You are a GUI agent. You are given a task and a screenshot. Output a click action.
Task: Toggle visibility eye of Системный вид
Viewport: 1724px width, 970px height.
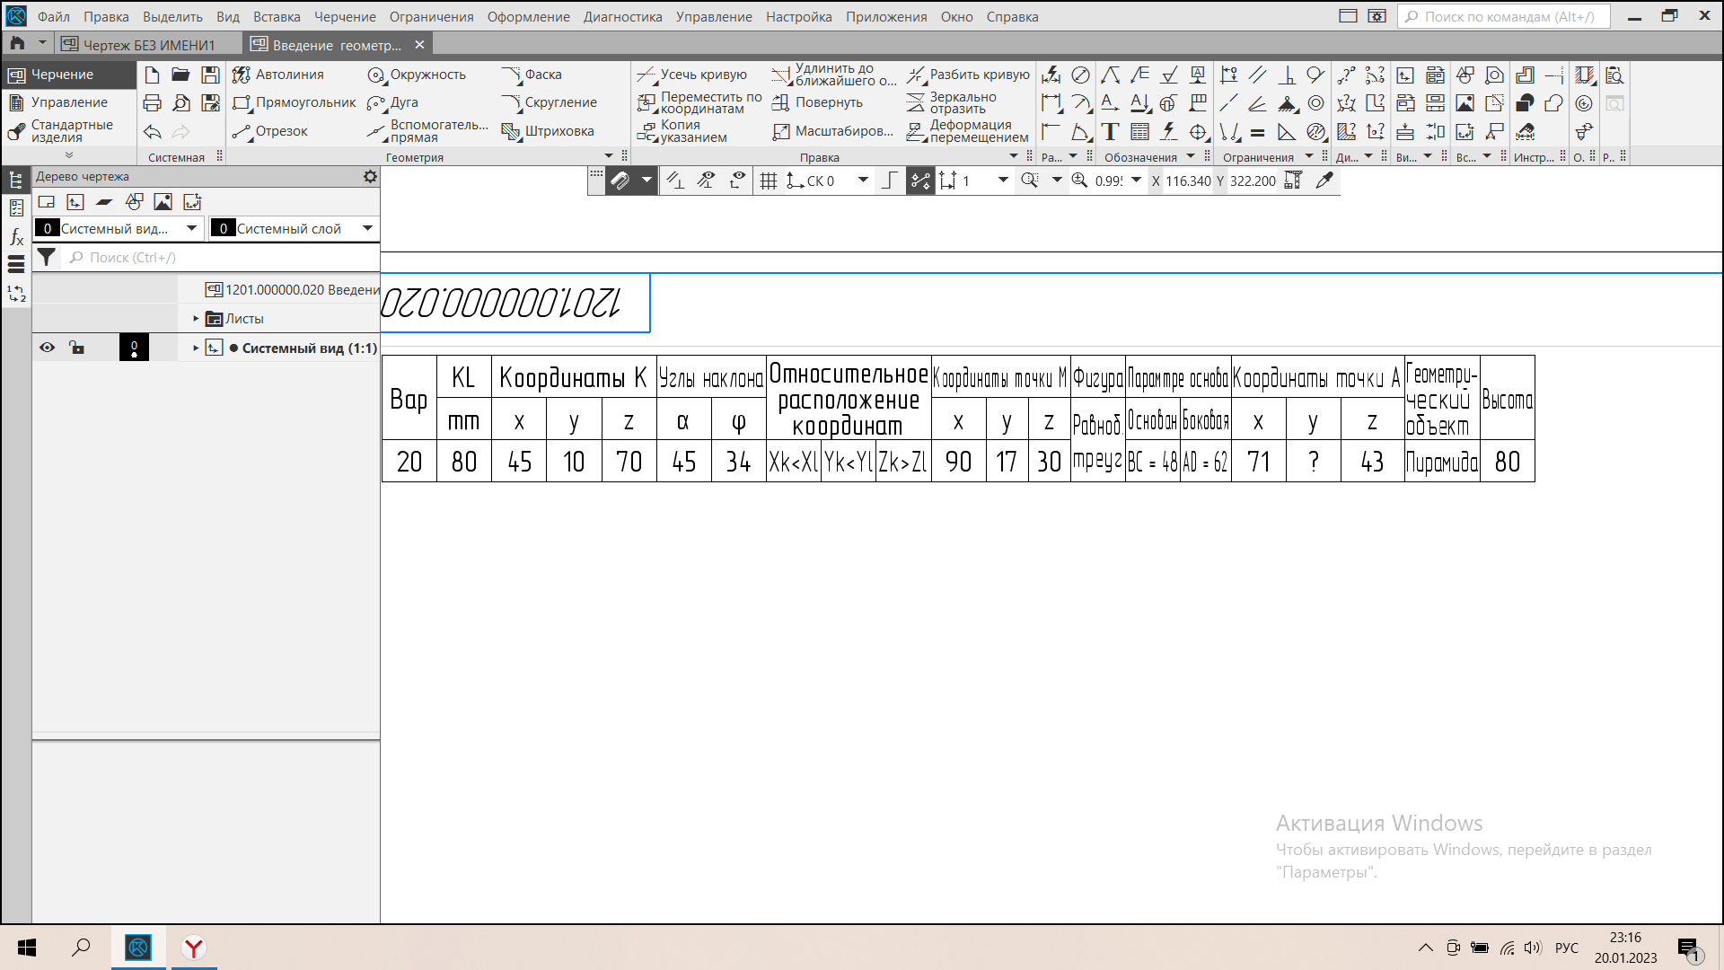coord(47,348)
